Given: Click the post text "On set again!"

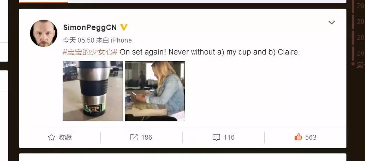Looking at the screenshot, I should pos(143,52).
